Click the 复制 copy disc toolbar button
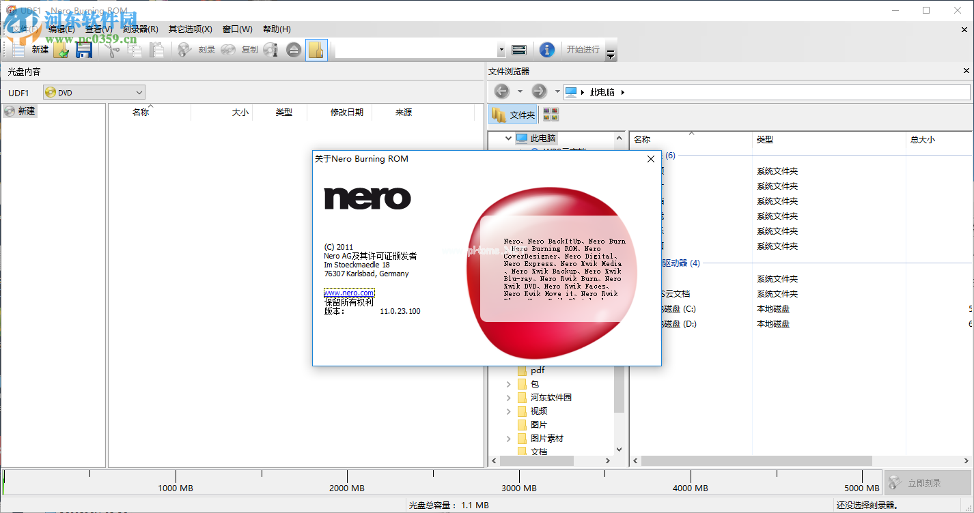The width and height of the screenshot is (974, 513). pyautogui.click(x=240, y=50)
